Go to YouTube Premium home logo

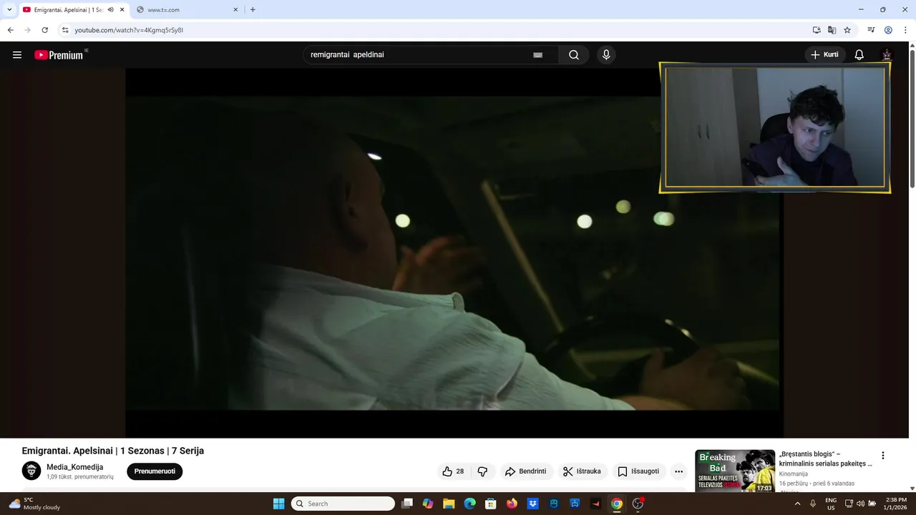tap(59, 55)
